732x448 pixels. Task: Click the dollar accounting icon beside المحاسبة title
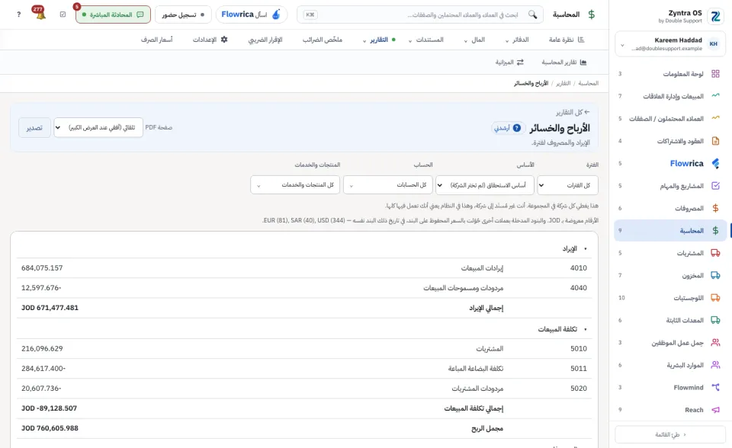click(x=592, y=14)
